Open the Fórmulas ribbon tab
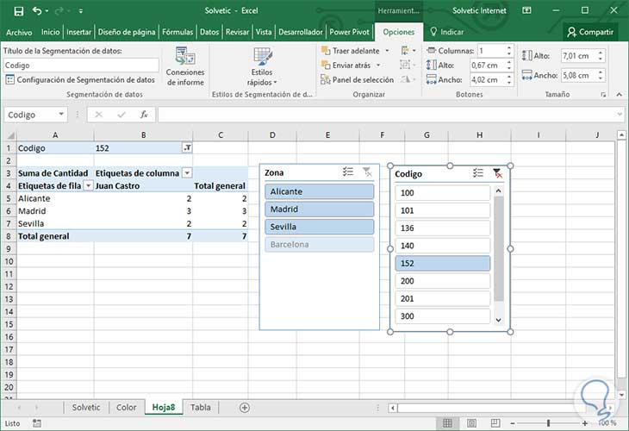Screen dimensions: 629x431 176,32
